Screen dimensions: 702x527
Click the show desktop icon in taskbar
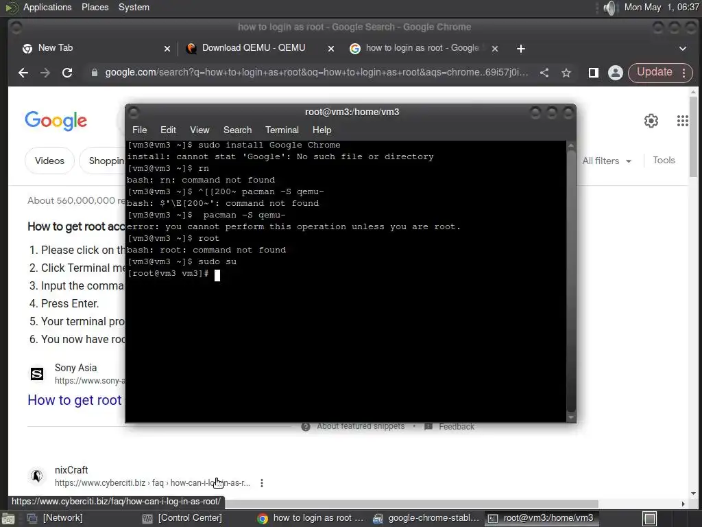(8, 519)
